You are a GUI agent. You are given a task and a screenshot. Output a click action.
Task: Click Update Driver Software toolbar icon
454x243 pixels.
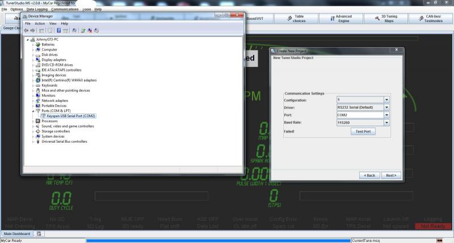click(x=83, y=31)
